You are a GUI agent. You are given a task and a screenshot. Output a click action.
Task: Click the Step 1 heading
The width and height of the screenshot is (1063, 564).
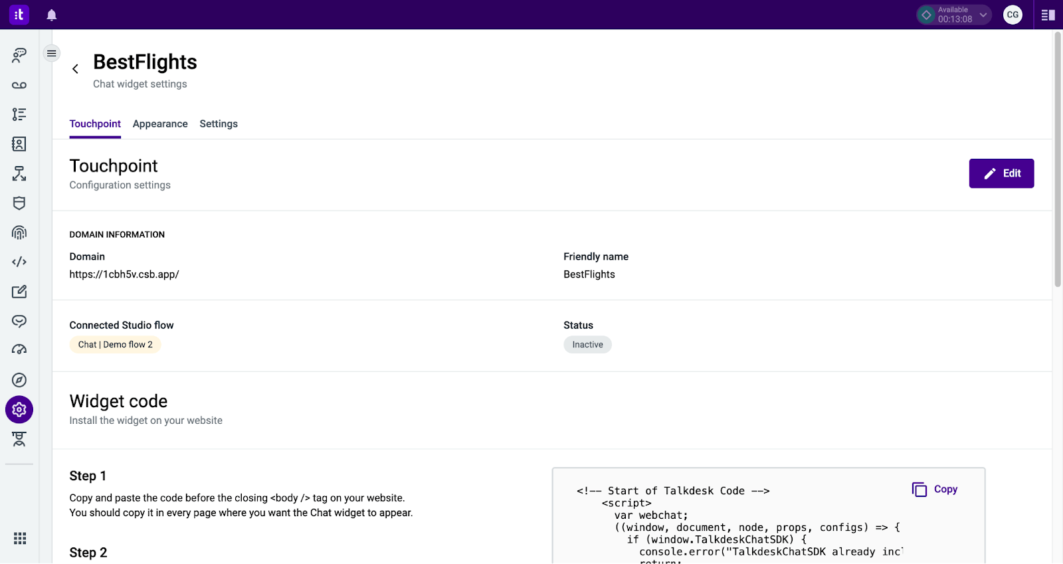pos(88,476)
